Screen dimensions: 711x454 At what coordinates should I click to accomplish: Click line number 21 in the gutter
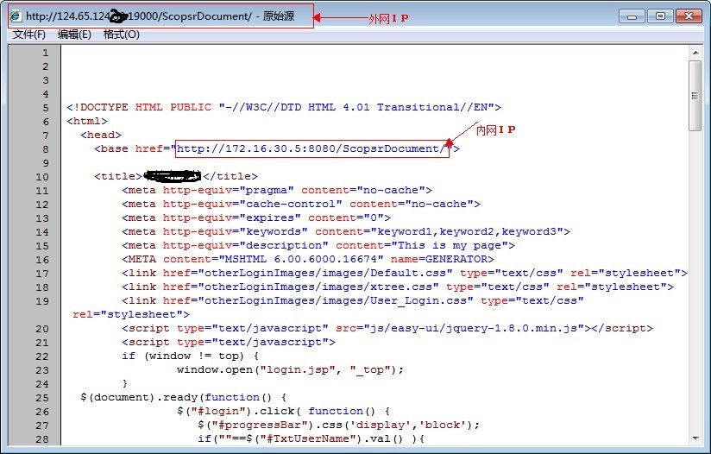point(42,343)
